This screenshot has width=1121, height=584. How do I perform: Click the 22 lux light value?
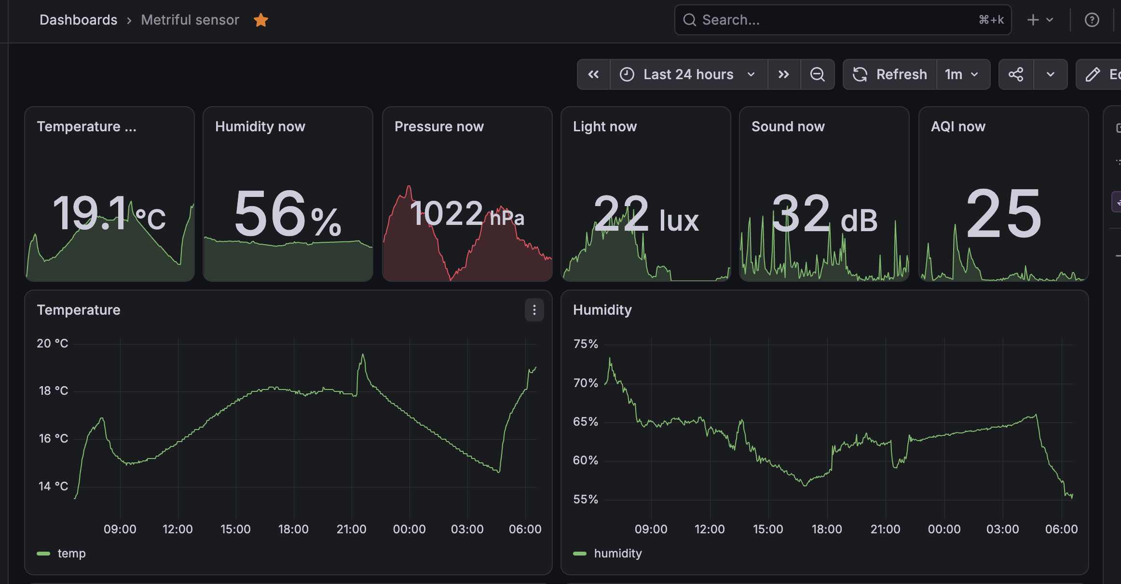pos(646,213)
